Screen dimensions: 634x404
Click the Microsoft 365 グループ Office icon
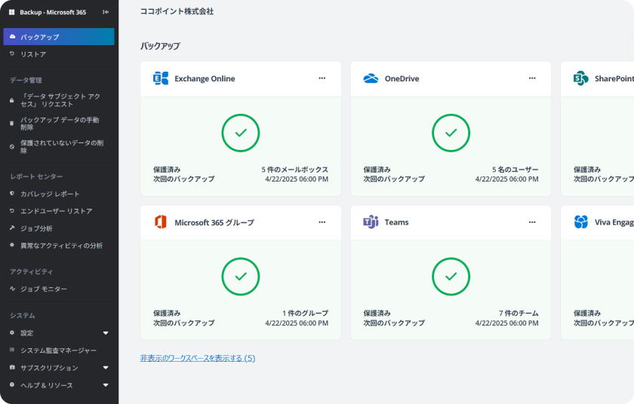tap(161, 222)
